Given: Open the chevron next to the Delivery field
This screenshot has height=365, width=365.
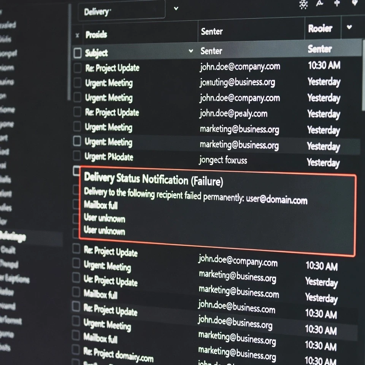Looking at the screenshot, I should click(x=176, y=8).
